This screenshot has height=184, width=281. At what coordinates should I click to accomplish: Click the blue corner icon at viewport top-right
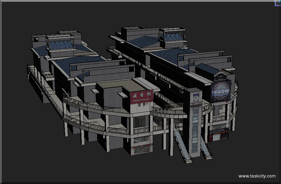279,2
